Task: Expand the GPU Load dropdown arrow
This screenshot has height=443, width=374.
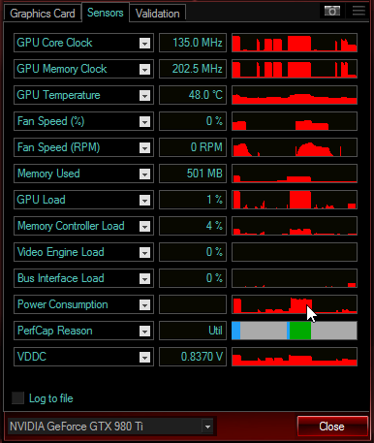Action: pyautogui.click(x=144, y=200)
